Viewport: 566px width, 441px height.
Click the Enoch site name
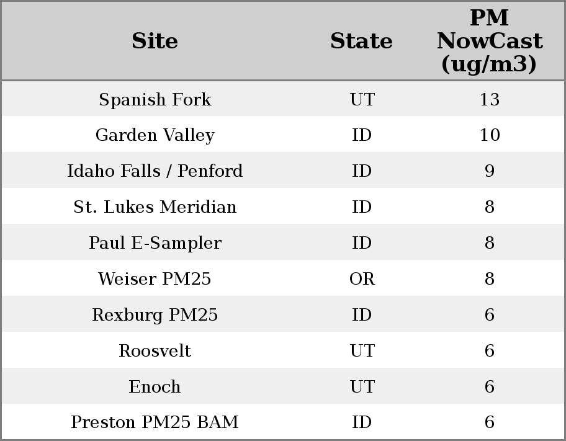tap(155, 386)
